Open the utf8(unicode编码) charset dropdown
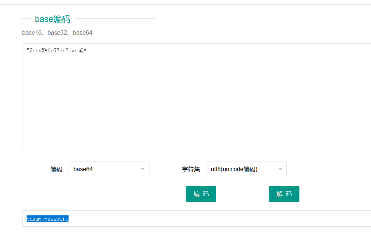The image size is (371, 249). coord(246,169)
